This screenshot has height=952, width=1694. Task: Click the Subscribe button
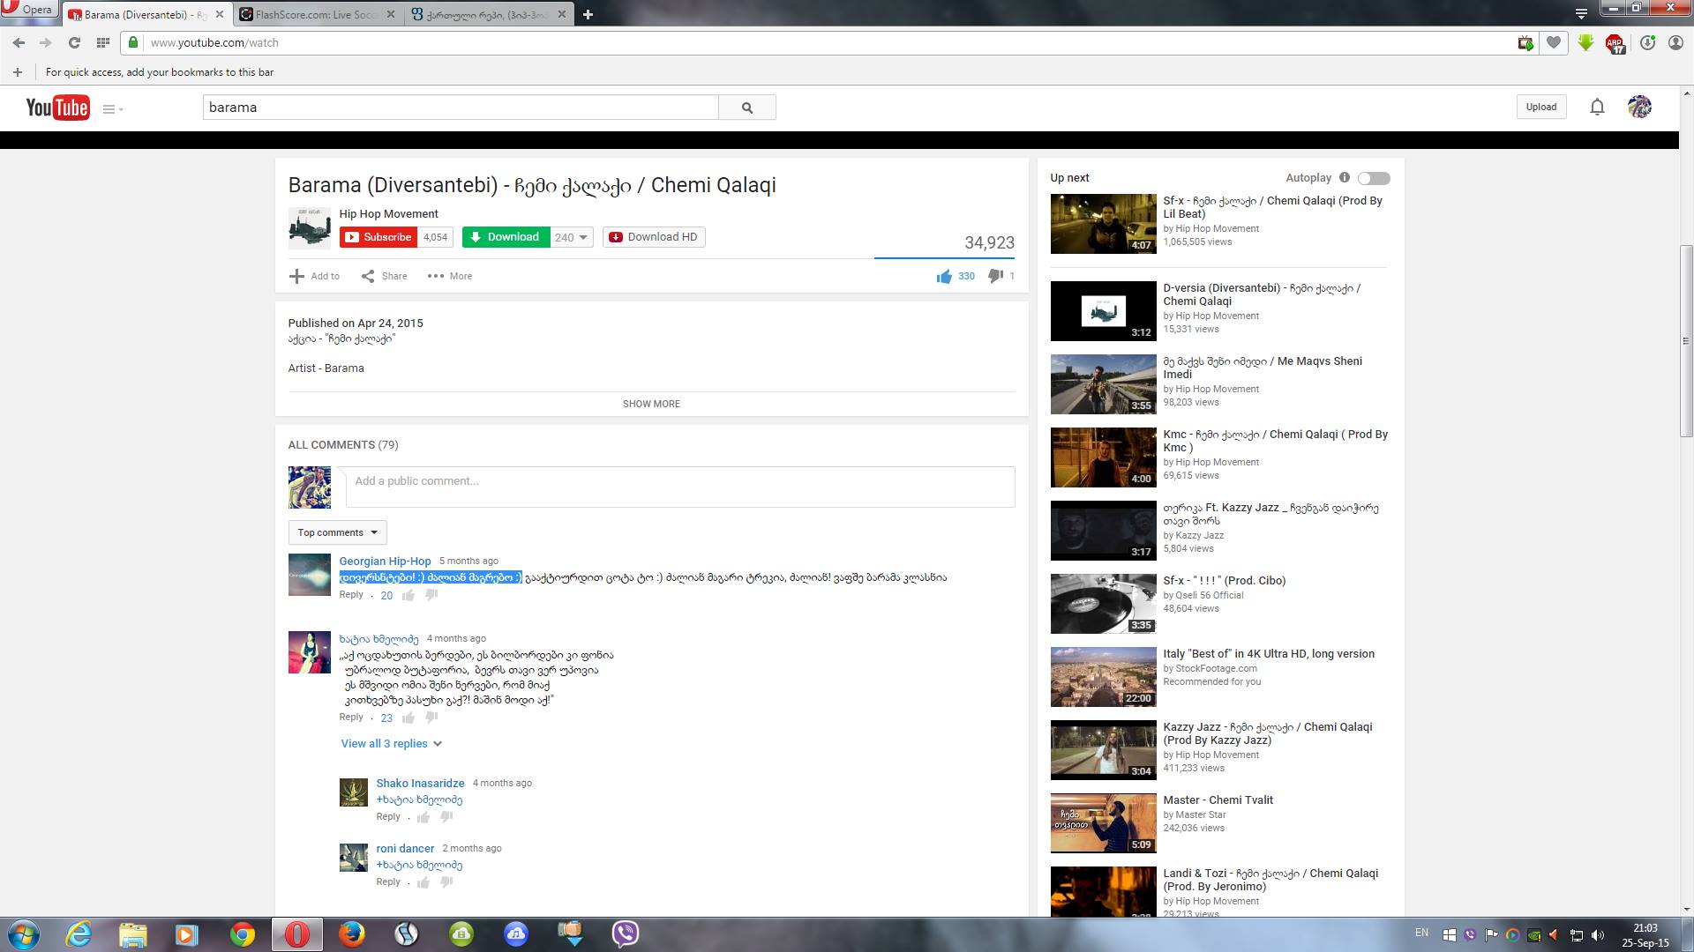(x=379, y=237)
